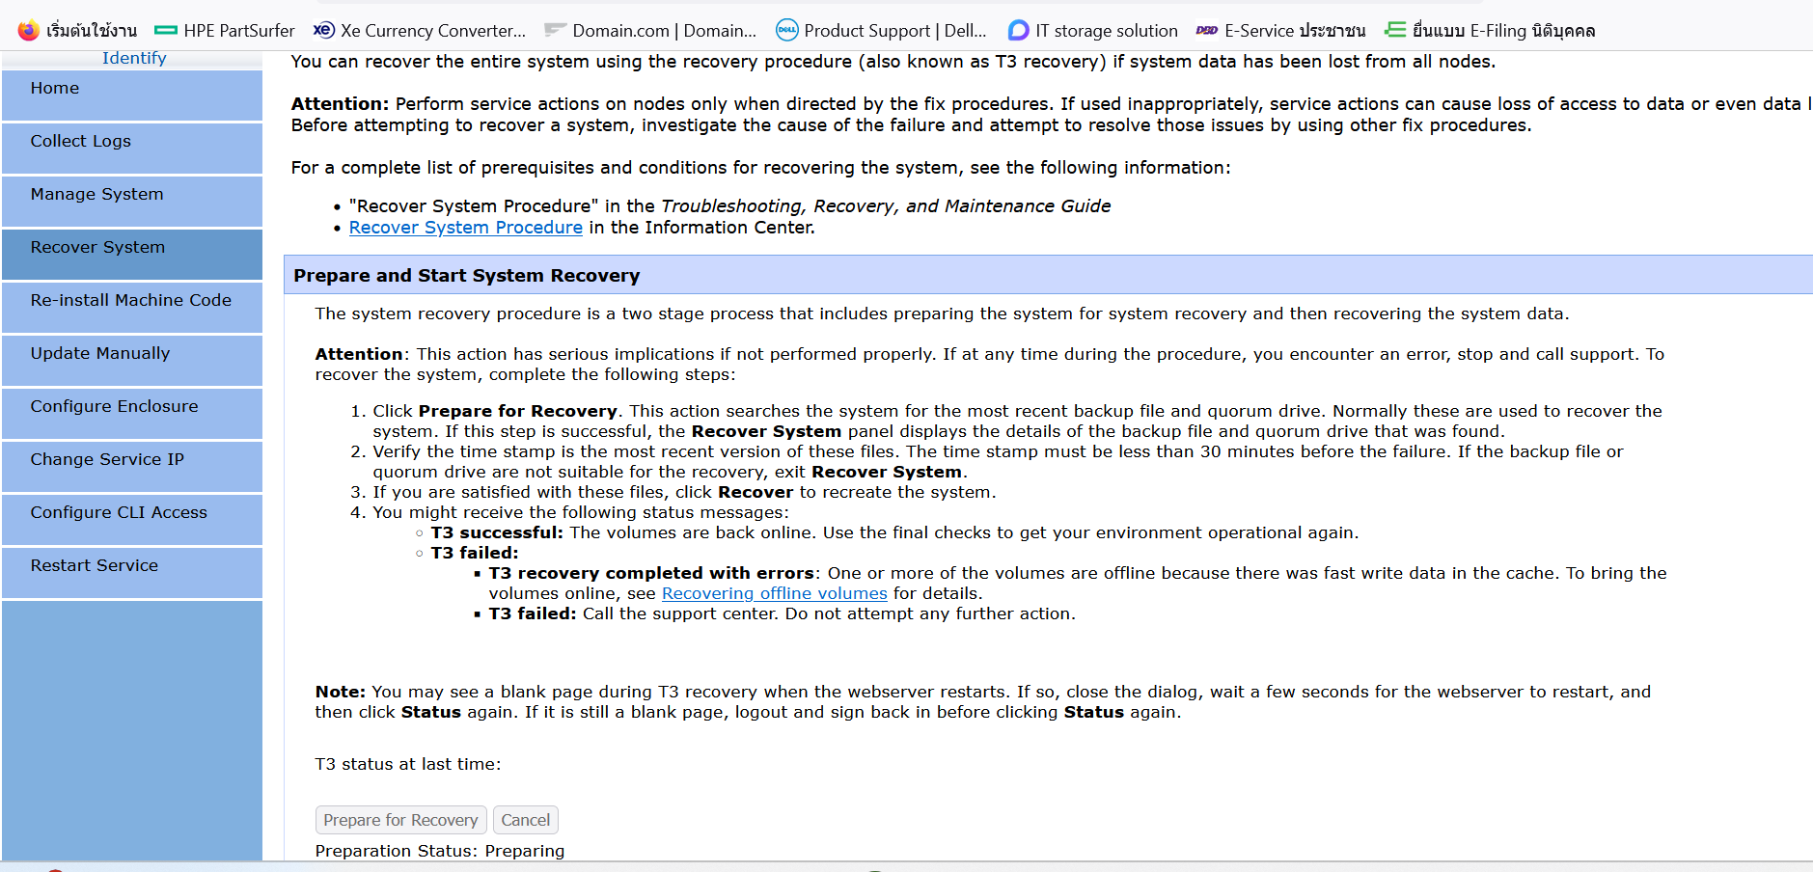Image resolution: width=1813 pixels, height=872 pixels.
Task: Click the 'T3 status at last time:' text
Action: 408,764
